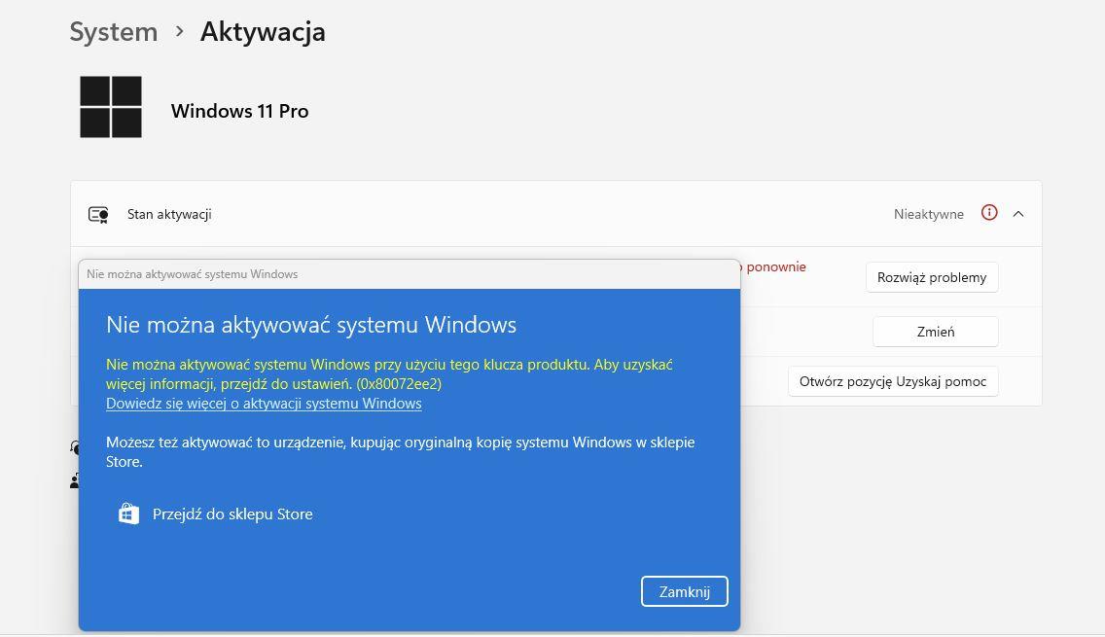
Task: Click the Zmień product key button
Action: point(936,332)
